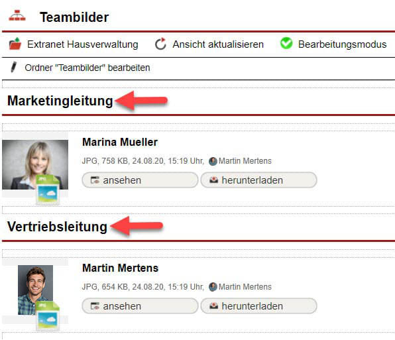Click the JPG file icon on Martin's photo
Image resolution: width=395 pixels, height=340 pixels.
pos(48,316)
